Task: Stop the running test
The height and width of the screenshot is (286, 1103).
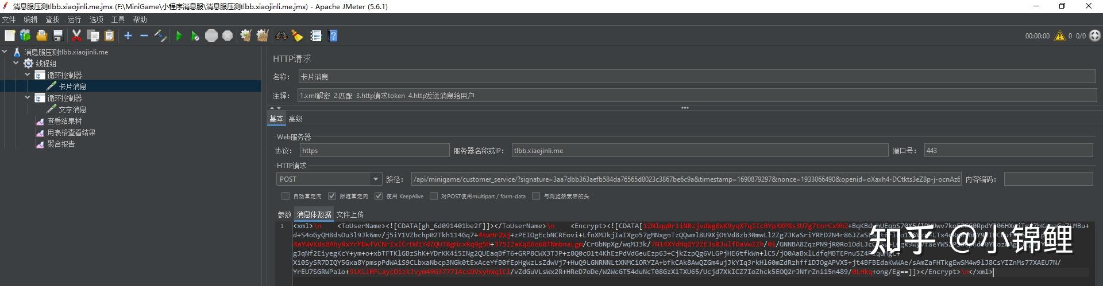Action: [x=211, y=36]
